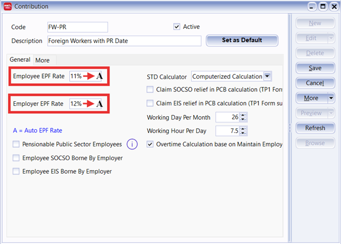Toggle the Active checkbox

coord(177,27)
